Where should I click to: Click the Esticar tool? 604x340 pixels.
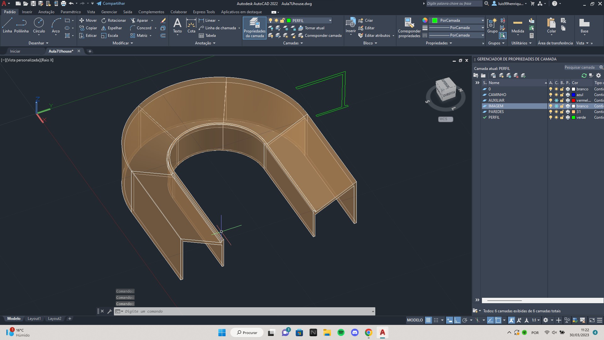click(88, 36)
